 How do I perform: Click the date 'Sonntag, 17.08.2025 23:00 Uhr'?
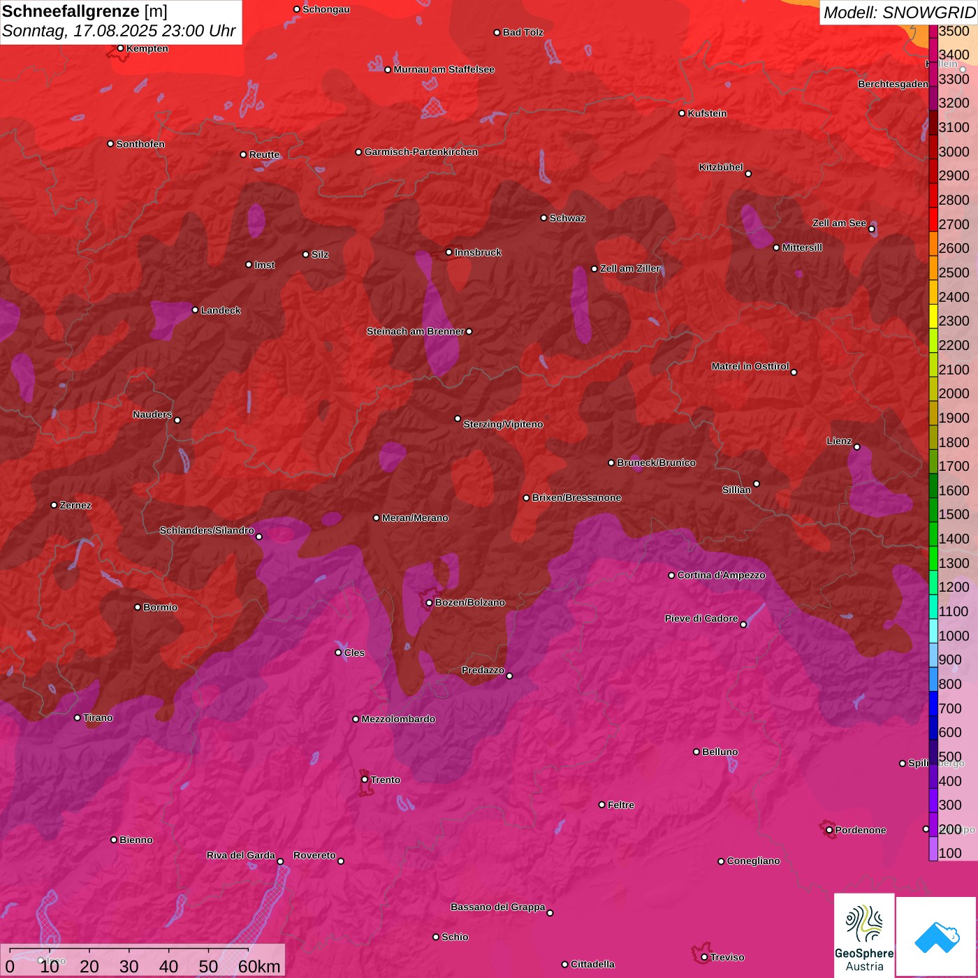(x=119, y=31)
